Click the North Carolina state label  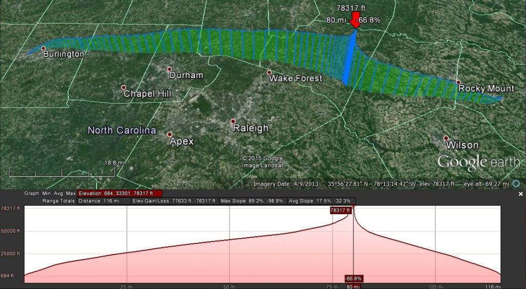(x=122, y=130)
